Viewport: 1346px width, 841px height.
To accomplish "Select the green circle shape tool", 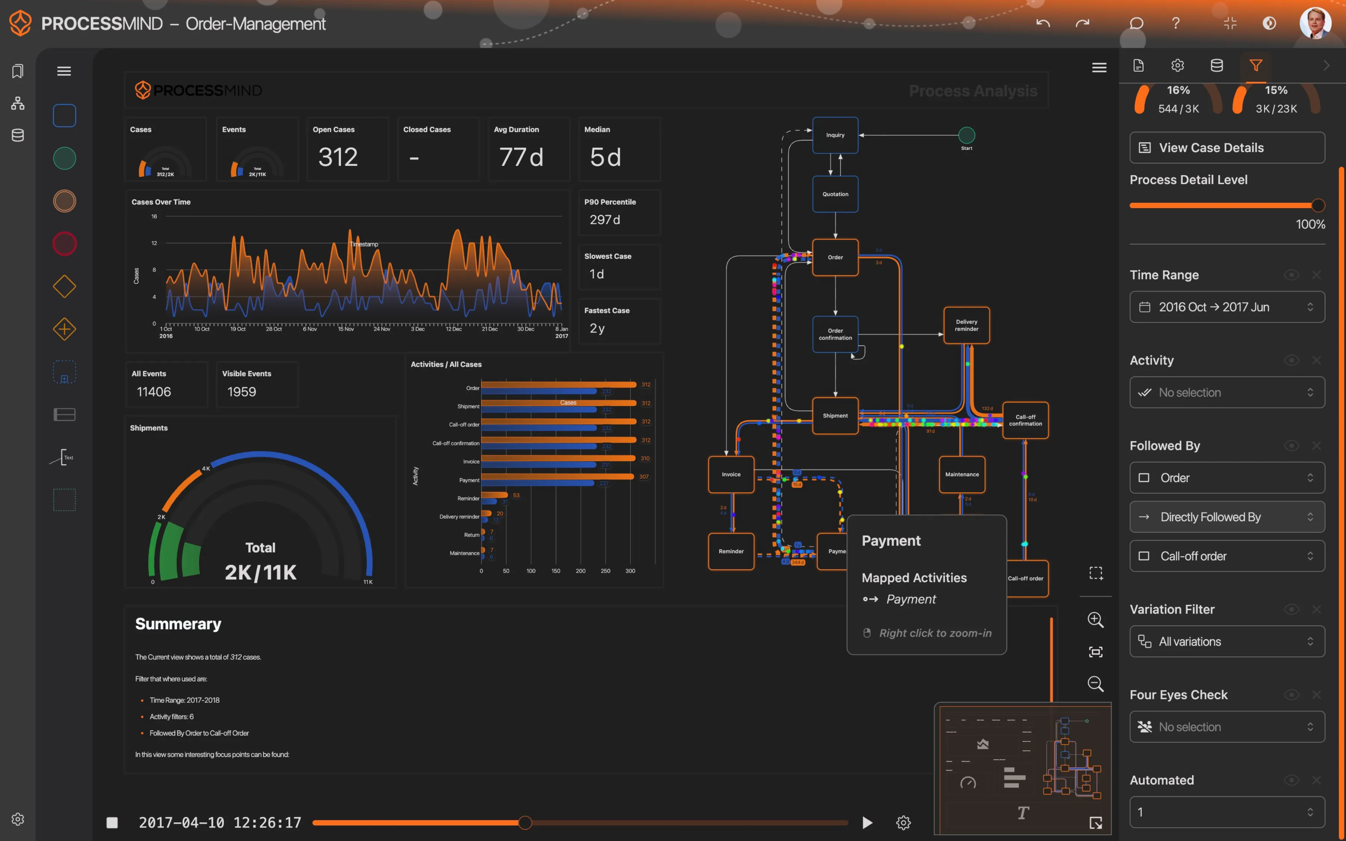I will tap(65, 158).
